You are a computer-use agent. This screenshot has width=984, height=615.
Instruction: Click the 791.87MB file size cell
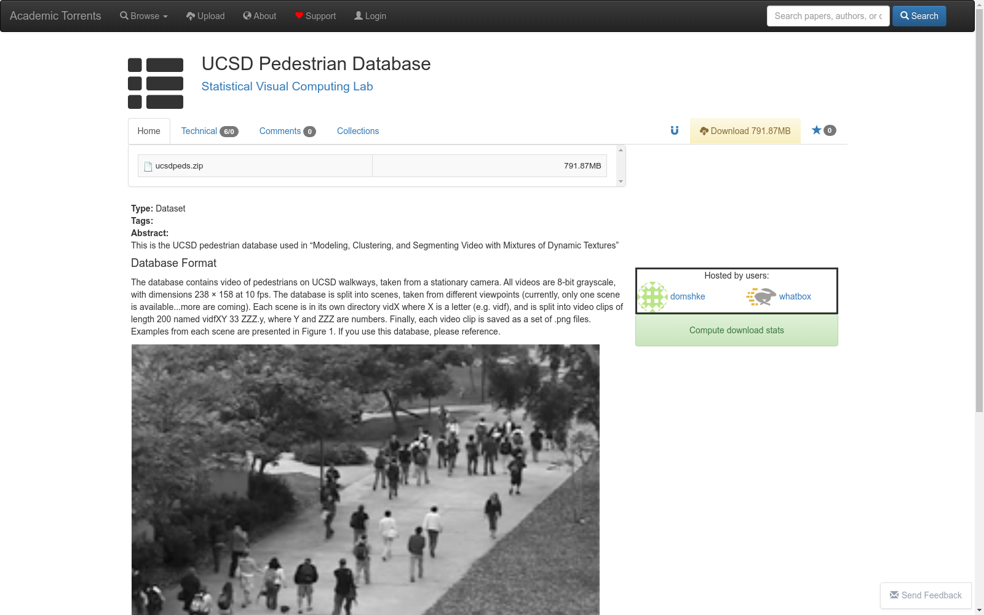click(490, 166)
